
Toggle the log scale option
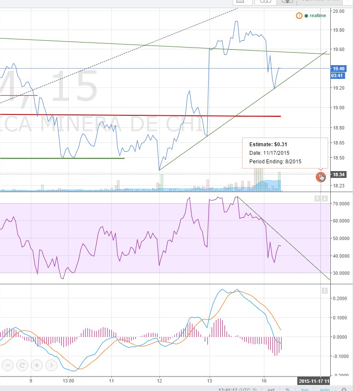pos(305,390)
